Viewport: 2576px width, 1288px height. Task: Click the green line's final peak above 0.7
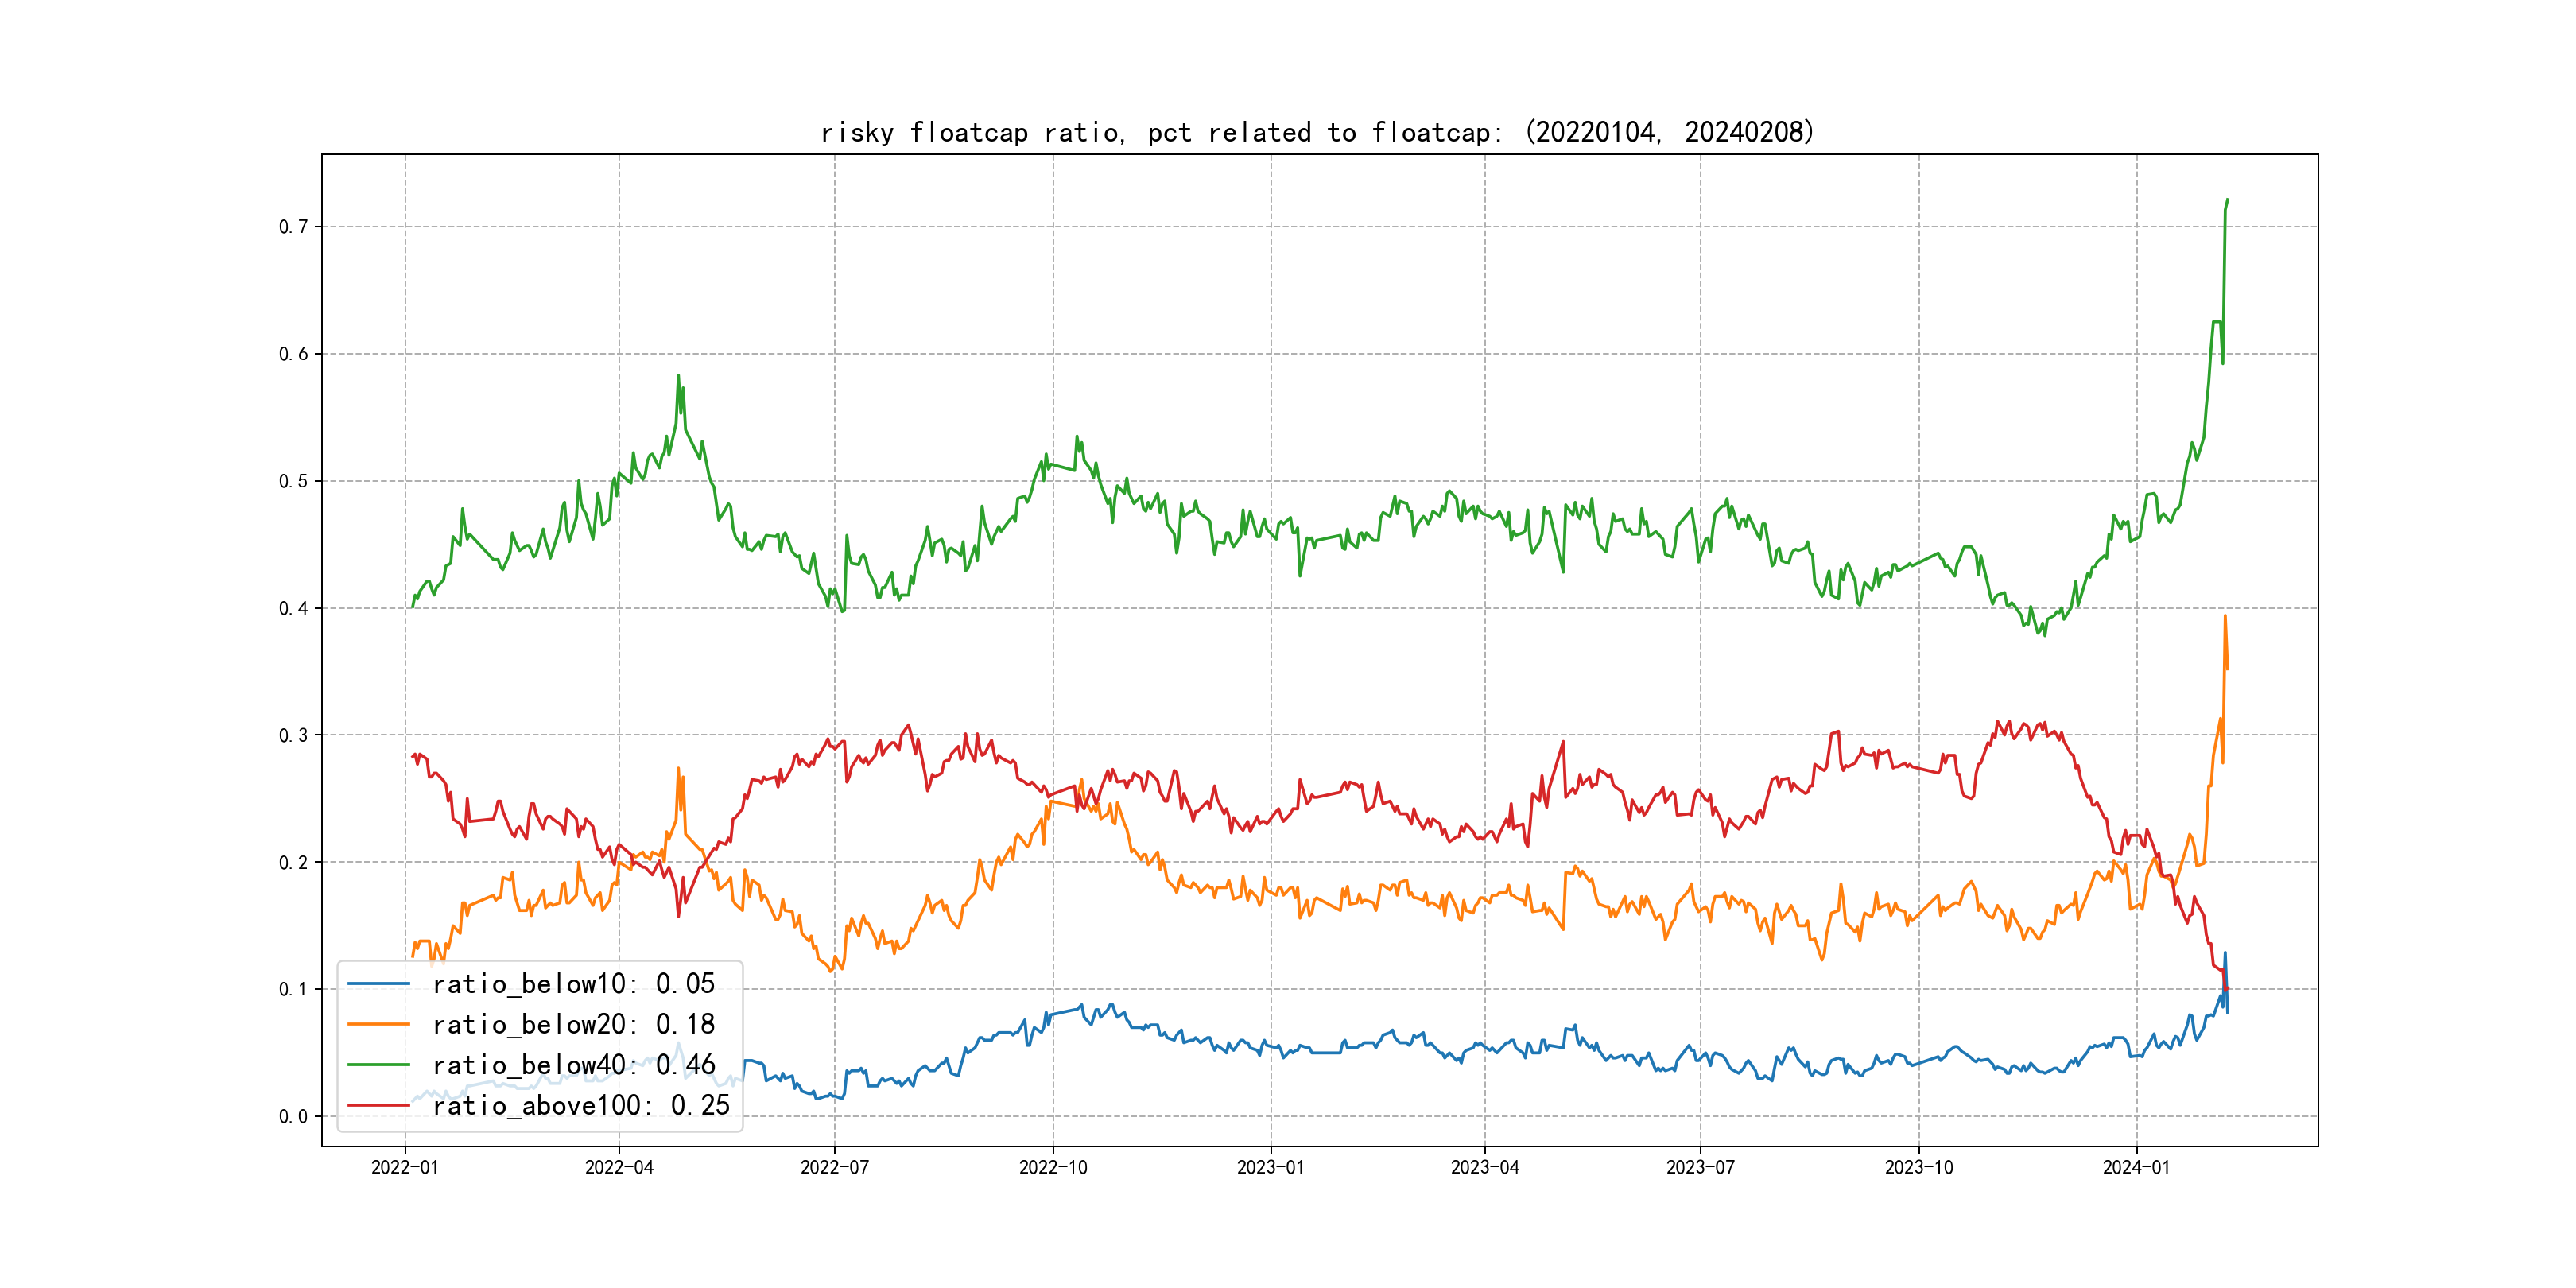(x=2227, y=200)
